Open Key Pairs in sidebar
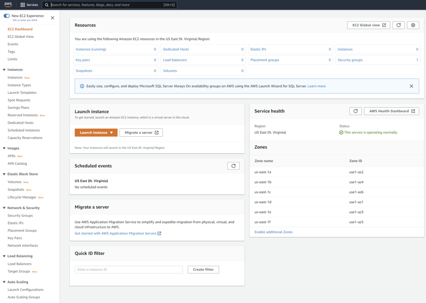 click(x=15, y=238)
